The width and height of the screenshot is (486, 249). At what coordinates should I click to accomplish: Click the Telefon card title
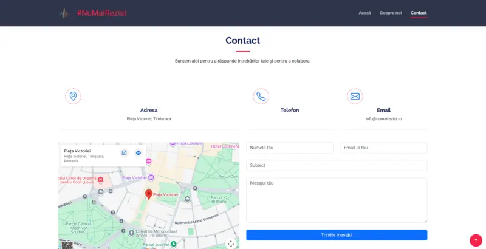290,111
